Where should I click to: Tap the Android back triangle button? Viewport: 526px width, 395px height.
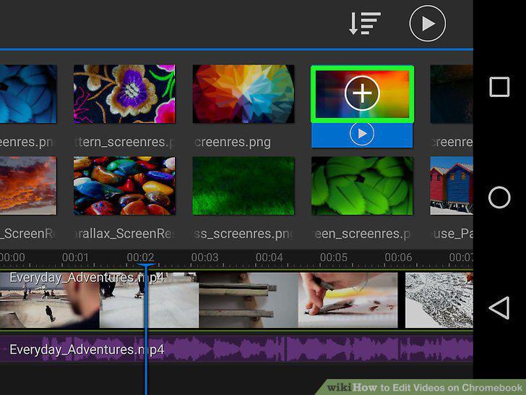(x=499, y=307)
